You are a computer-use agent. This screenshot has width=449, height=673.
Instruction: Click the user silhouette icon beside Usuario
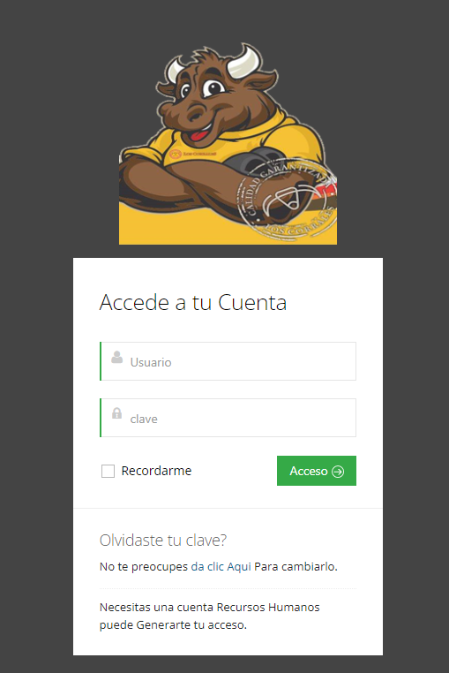click(116, 357)
